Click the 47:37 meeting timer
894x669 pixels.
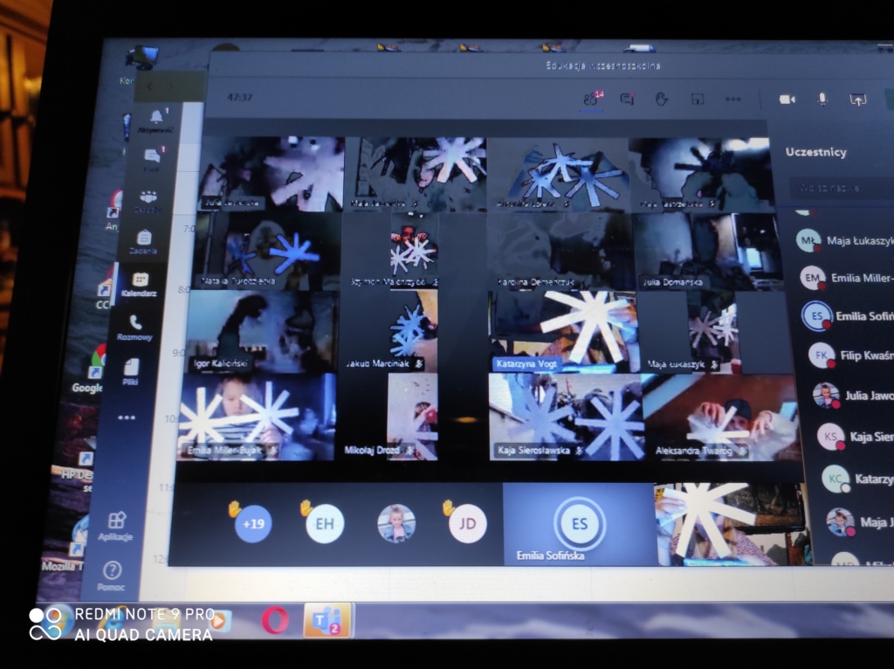tap(239, 98)
